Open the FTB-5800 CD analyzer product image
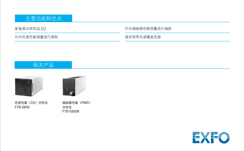The width and height of the screenshot is (244, 151). coord(29,86)
